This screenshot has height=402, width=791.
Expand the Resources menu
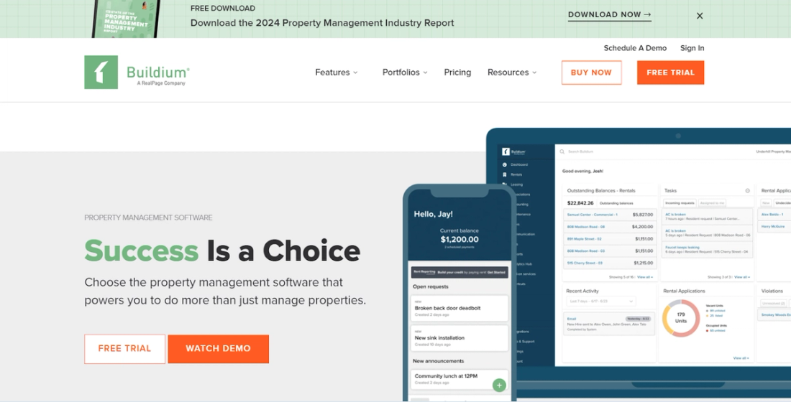coord(512,72)
